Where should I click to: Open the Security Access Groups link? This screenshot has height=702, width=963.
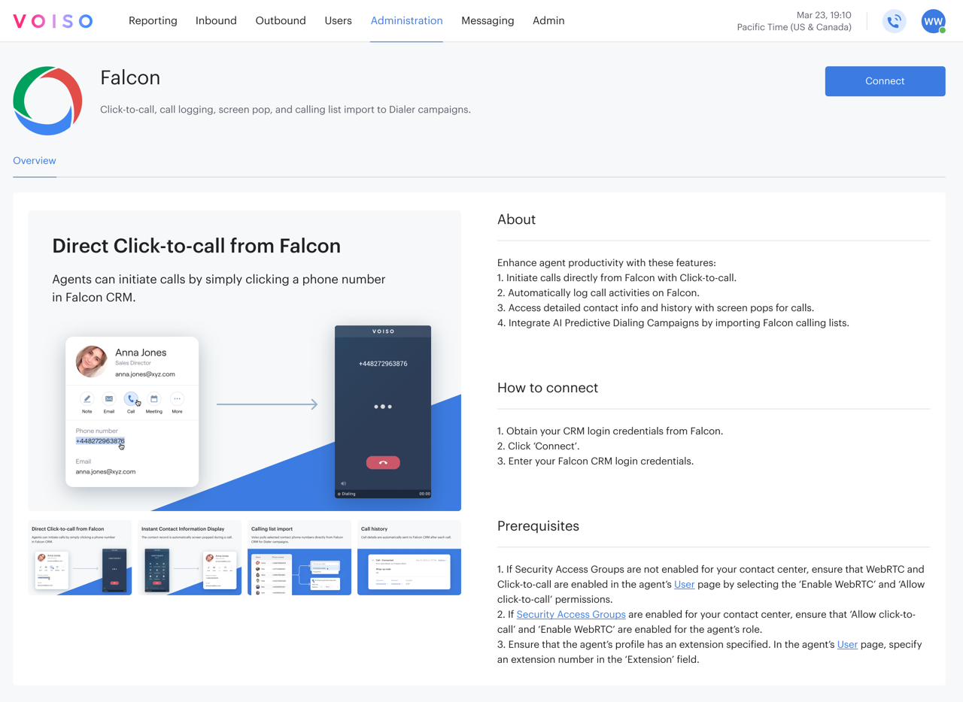click(x=571, y=614)
